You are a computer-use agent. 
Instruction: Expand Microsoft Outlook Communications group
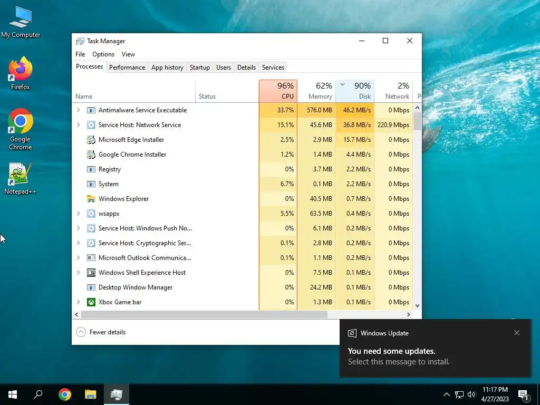78,258
